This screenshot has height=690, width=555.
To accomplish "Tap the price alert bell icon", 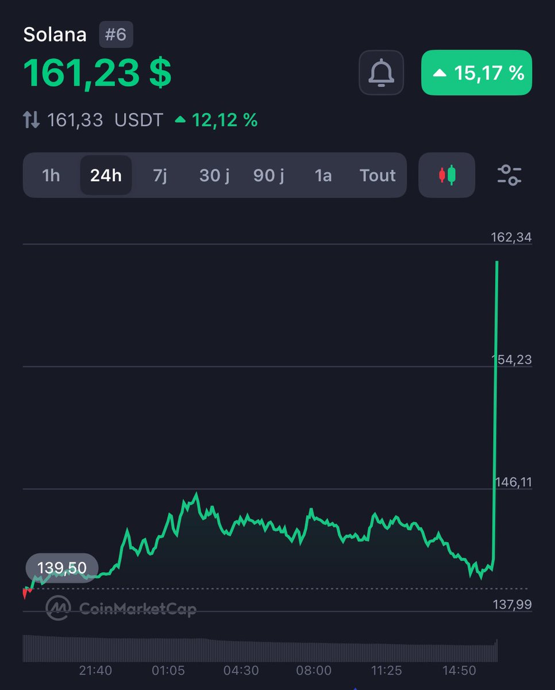I will point(381,72).
